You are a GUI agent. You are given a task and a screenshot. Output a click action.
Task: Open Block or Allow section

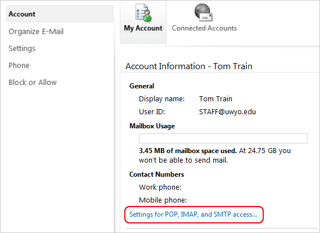point(33,82)
